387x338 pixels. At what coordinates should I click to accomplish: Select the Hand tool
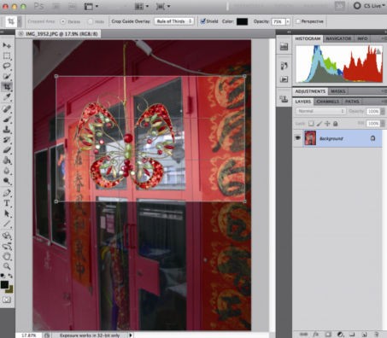7,256
